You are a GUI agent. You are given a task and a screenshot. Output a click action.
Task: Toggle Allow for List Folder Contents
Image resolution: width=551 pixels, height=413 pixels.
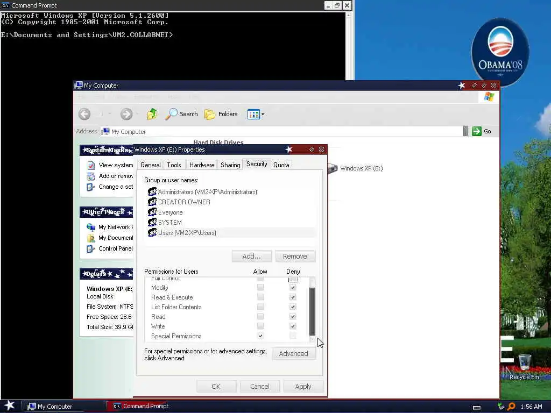click(x=260, y=307)
